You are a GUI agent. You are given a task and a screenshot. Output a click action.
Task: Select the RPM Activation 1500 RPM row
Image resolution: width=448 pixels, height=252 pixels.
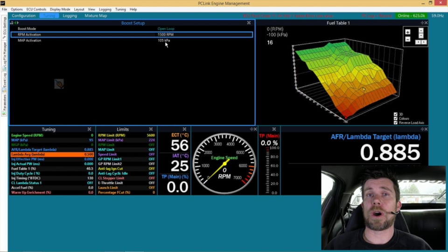click(x=132, y=35)
